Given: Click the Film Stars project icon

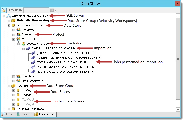Looking at the screenshot, I should click(18, 76).
